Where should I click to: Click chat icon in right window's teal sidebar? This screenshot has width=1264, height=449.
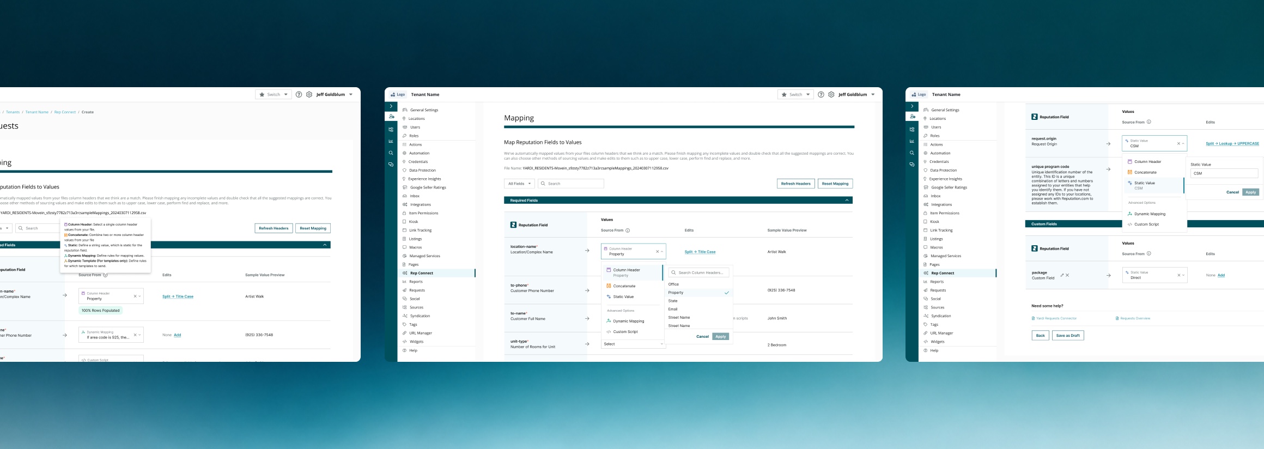pos(911,164)
